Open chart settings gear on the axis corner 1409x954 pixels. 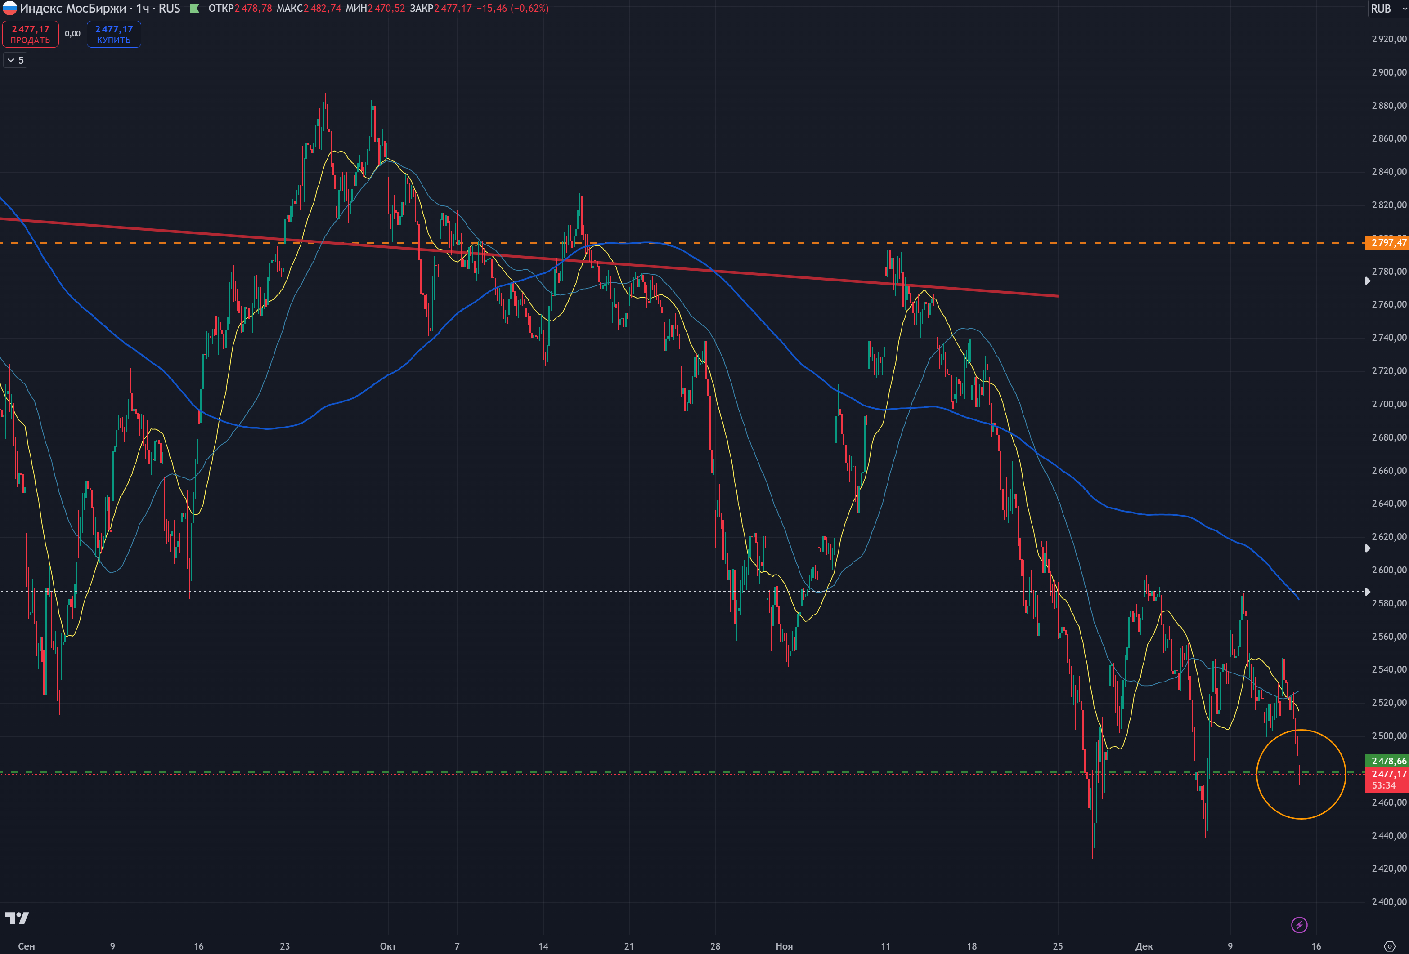click(1390, 946)
